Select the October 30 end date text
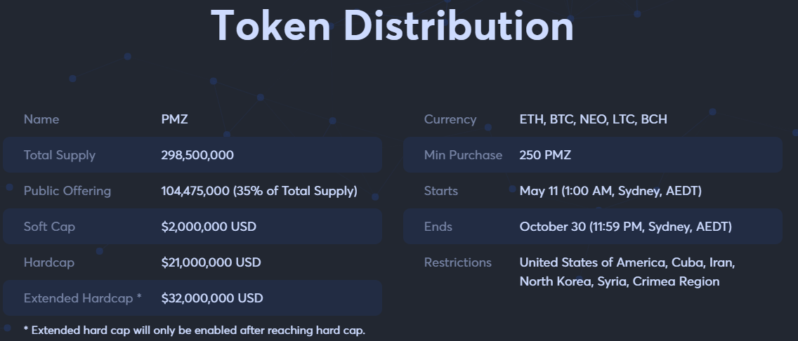Screen dimensions: 798x341 [x=625, y=227]
